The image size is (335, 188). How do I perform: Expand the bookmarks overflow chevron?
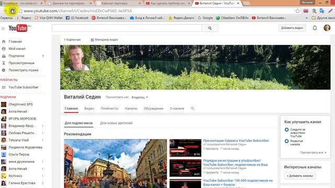[307, 18]
